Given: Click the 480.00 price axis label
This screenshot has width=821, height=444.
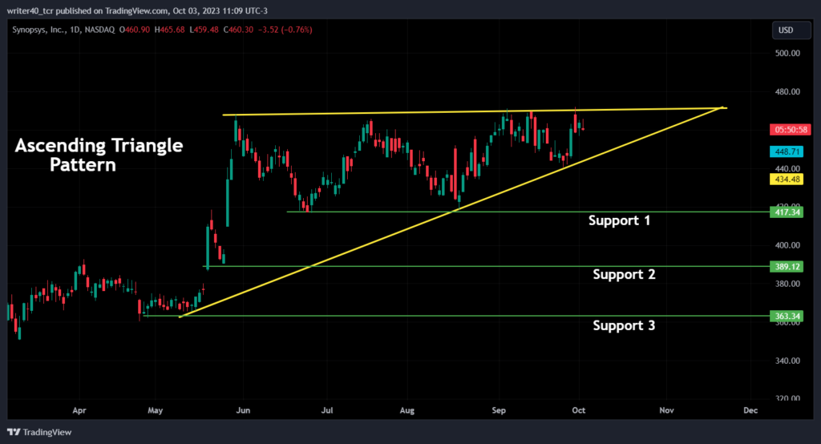Looking at the screenshot, I should 787,91.
